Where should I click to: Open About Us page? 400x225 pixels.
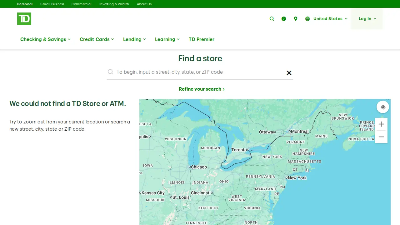pos(144,4)
